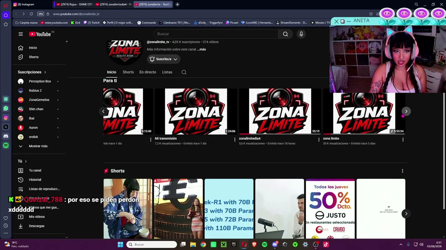
Task: Show more Shorts with the next arrow
Action: (x=406, y=214)
